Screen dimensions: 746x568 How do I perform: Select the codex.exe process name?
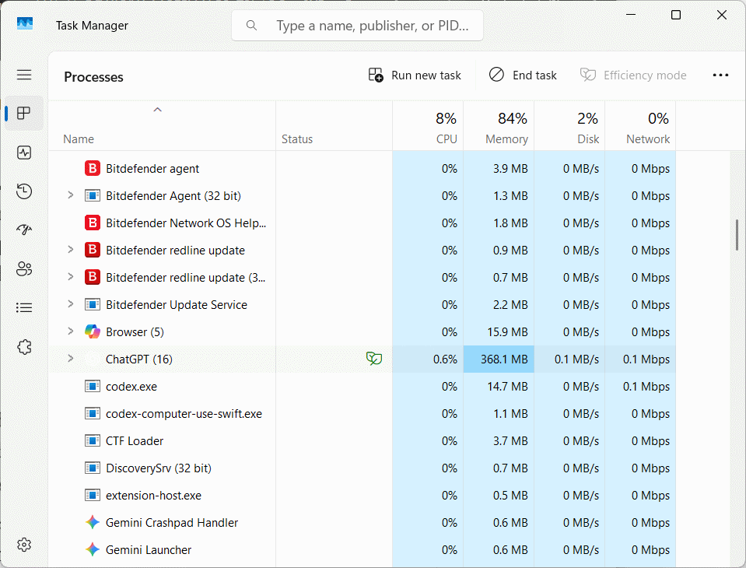pos(131,387)
